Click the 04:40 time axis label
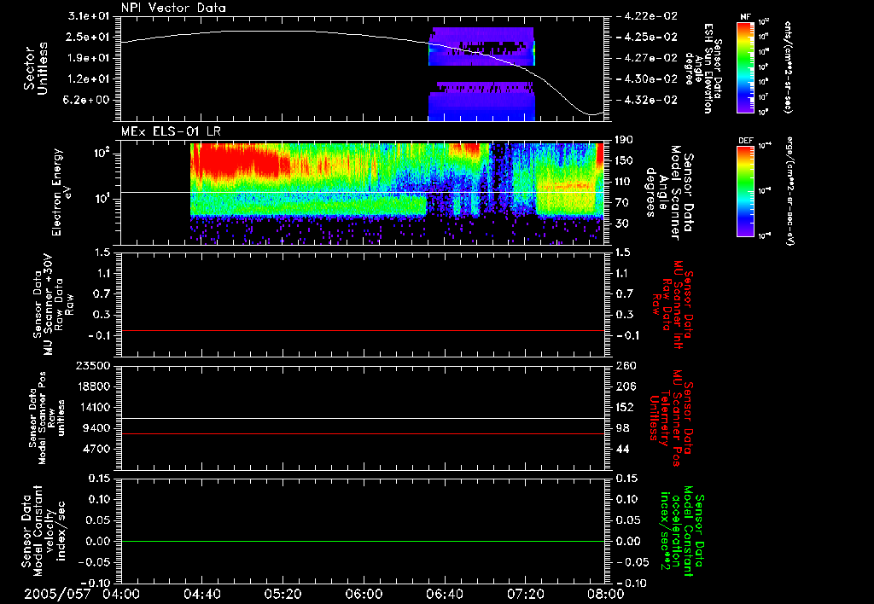This screenshot has width=874, height=604. point(202,595)
